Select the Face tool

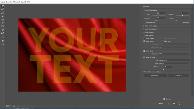[x=2, y=37]
